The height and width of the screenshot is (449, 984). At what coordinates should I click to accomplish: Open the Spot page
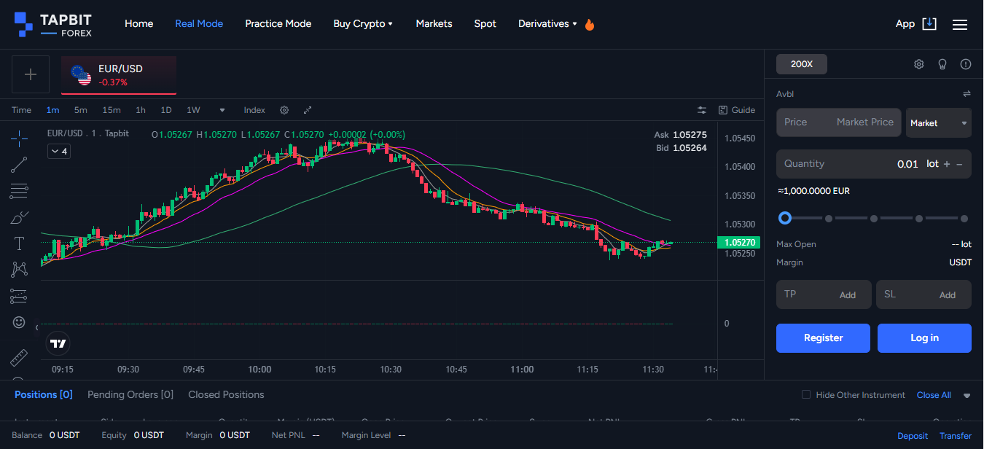click(485, 24)
